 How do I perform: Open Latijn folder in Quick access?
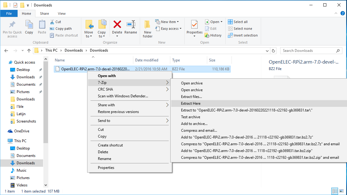[18, 114]
